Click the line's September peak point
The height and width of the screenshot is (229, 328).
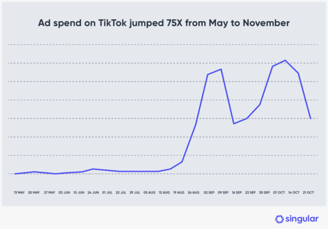221,69
